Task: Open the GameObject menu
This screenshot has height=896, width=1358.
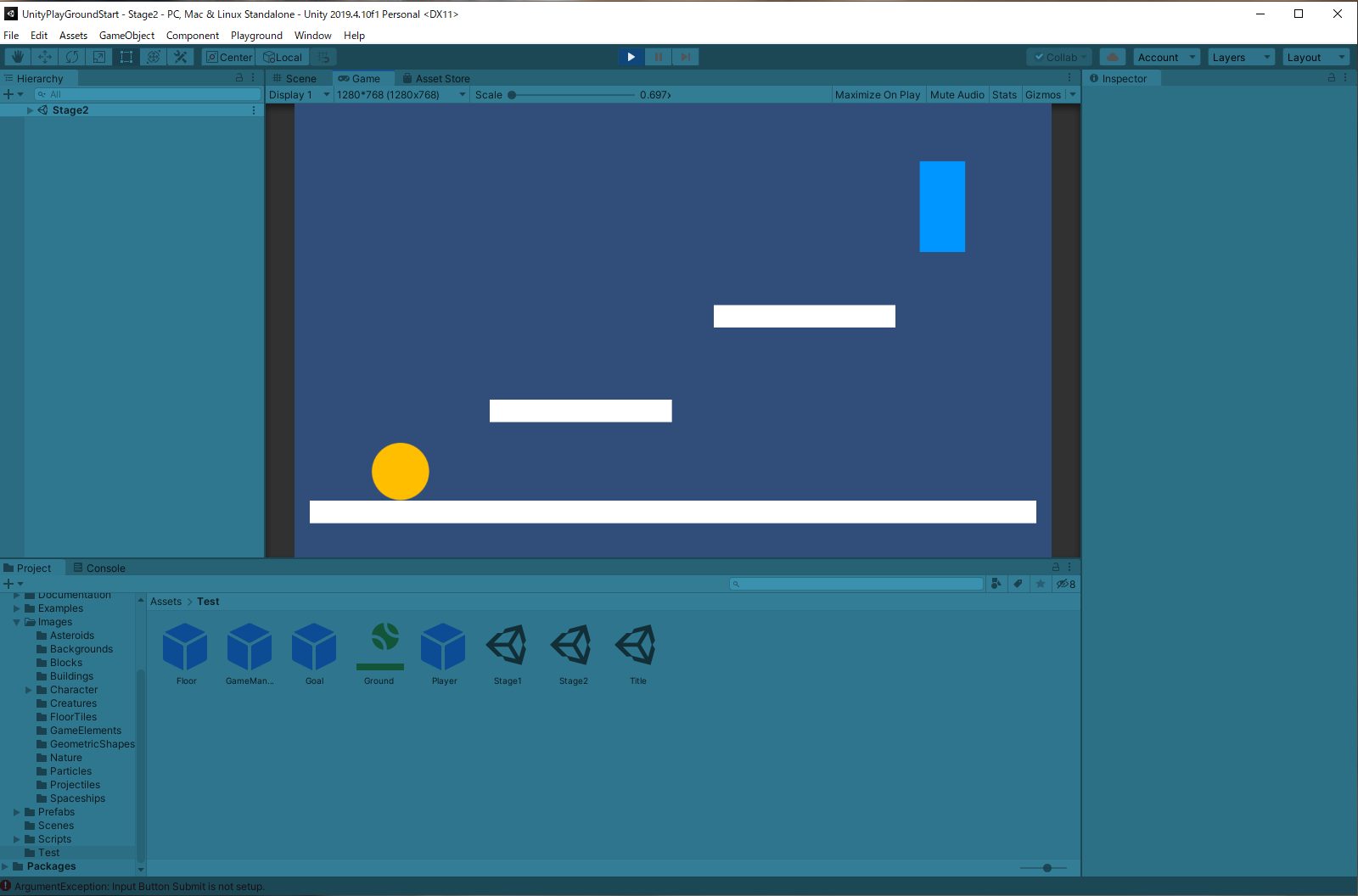Action: [126, 36]
